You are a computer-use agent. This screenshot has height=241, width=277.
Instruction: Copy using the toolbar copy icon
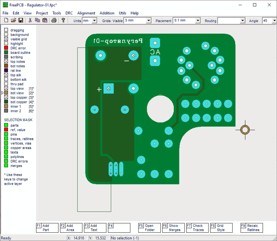click(37, 20)
